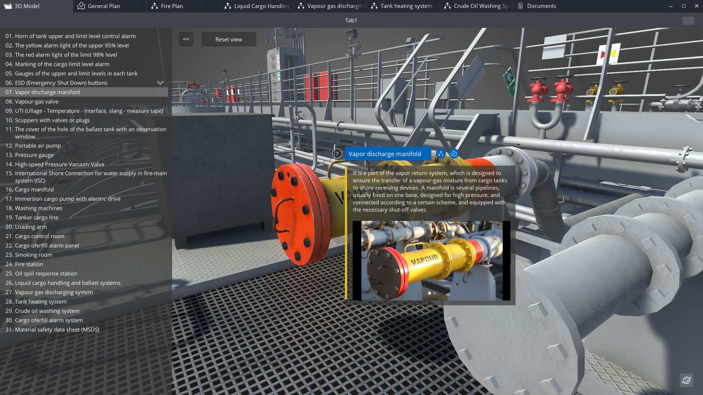The height and width of the screenshot is (395, 703).
Task: Click the document icon on Documents tab
Action: pos(520,6)
